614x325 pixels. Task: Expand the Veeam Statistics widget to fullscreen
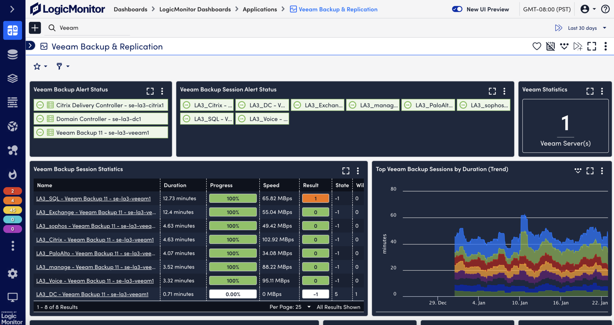[590, 91]
